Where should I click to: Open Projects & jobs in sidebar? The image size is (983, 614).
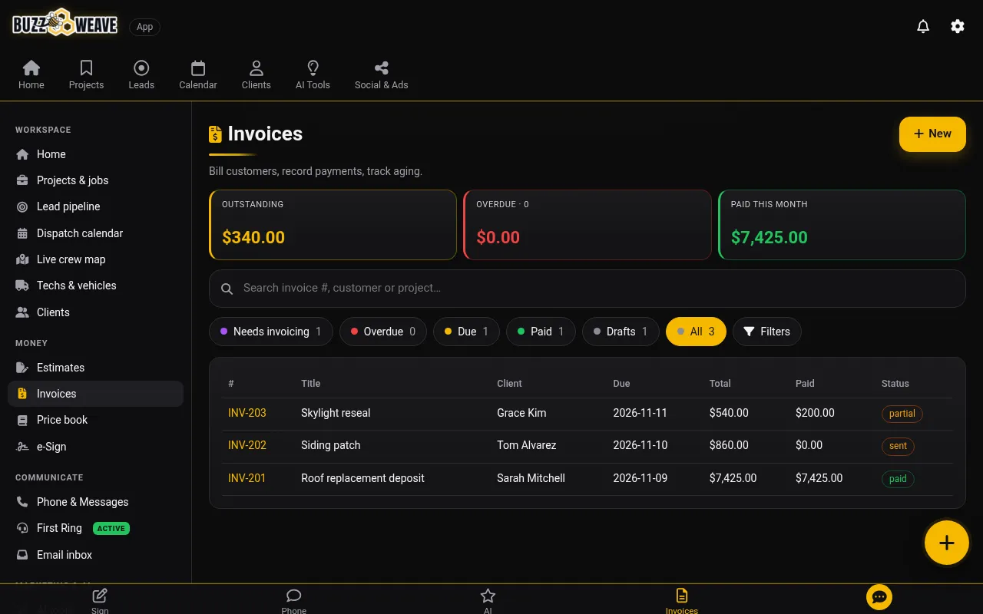(x=95, y=180)
